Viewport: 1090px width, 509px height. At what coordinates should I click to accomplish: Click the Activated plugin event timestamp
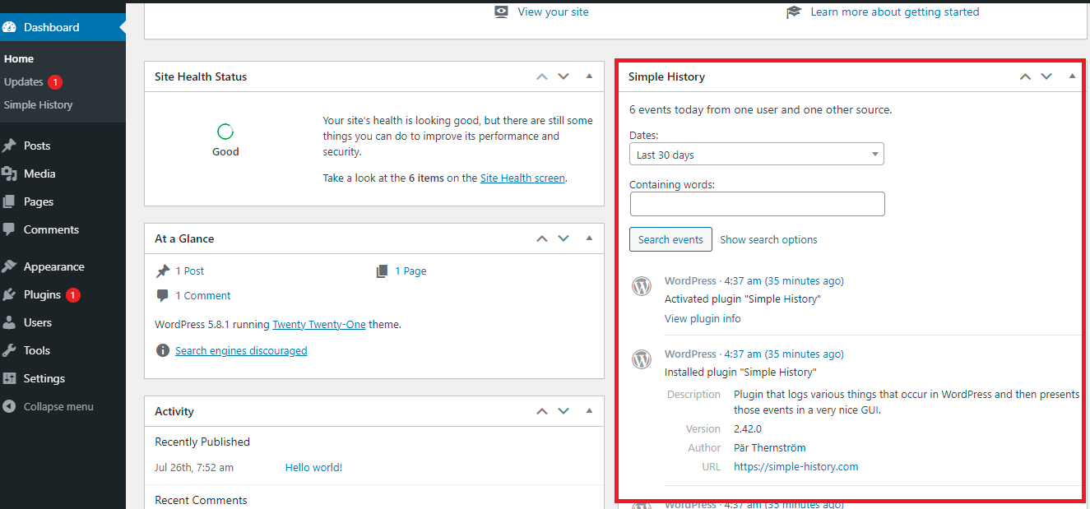click(784, 280)
